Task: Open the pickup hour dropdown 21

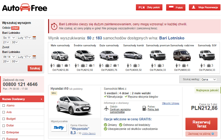Action: point(6,42)
